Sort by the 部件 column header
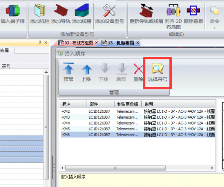 pyautogui.click(x=101, y=104)
